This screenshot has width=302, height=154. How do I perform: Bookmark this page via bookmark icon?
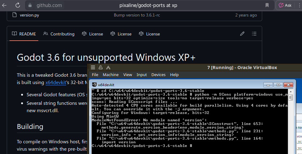tap(267, 5)
